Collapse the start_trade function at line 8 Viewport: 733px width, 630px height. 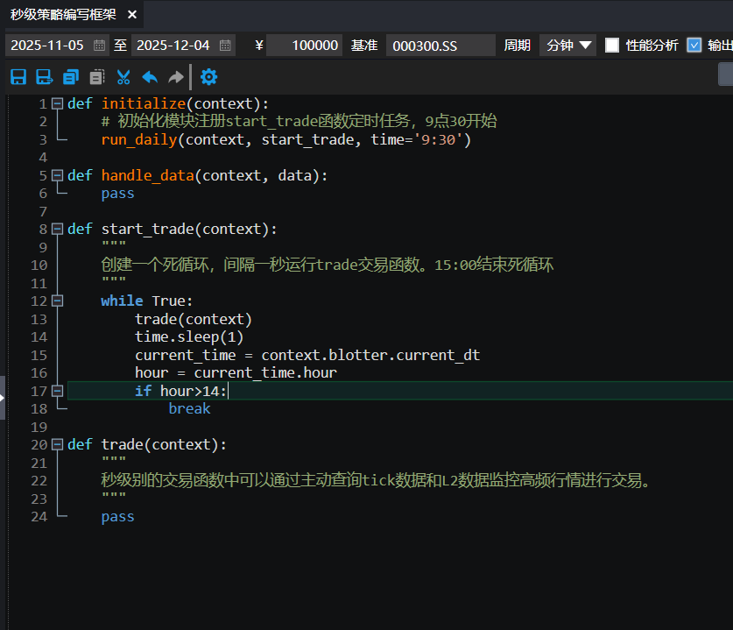point(58,229)
